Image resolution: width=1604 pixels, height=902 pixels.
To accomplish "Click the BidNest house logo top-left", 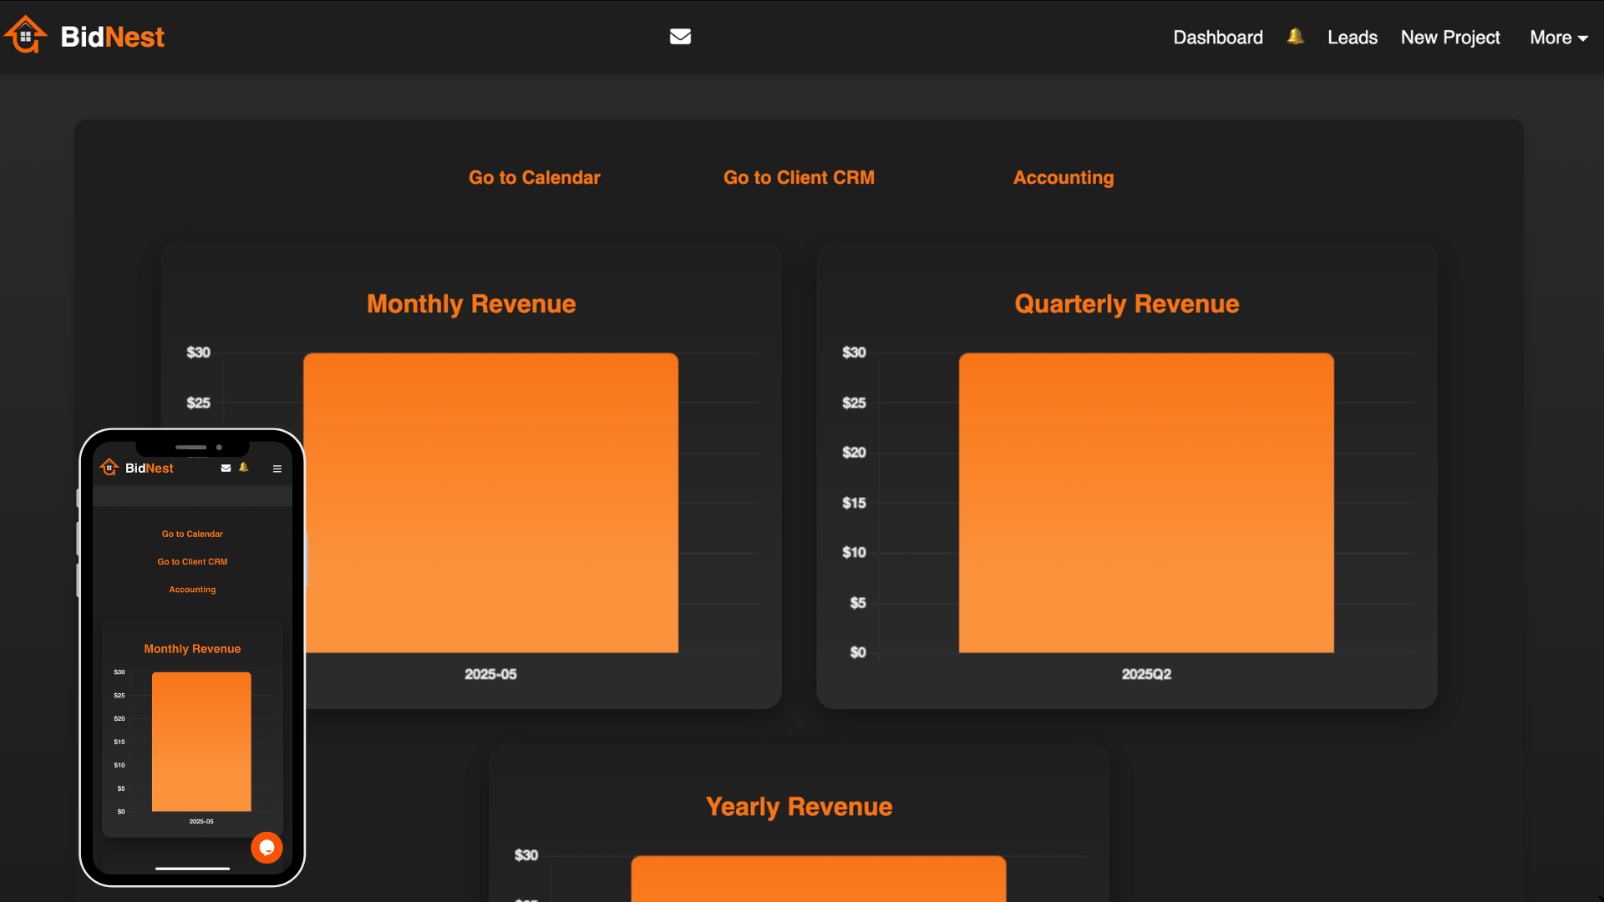I will (x=26, y=35).
